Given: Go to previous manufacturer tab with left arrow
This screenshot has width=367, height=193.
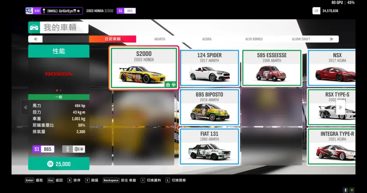Looking at the screenshot, I should pos(35,39).
